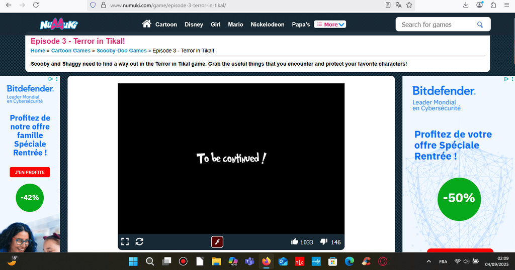Click the Numuki logo
The image size is (515, 270).
pos(58,24)
